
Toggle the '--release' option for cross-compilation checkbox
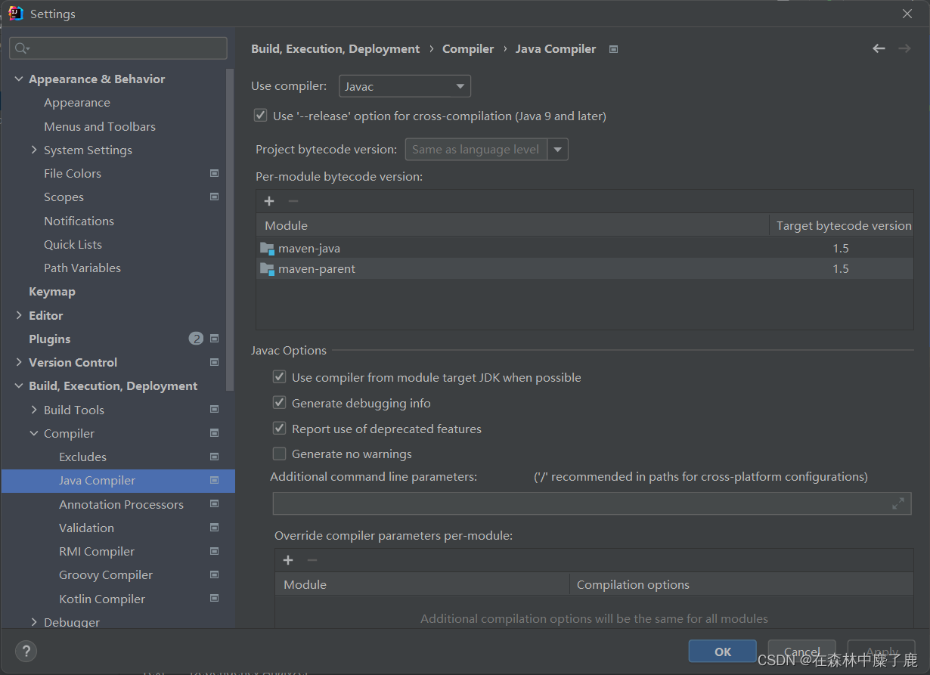(260, 116)
